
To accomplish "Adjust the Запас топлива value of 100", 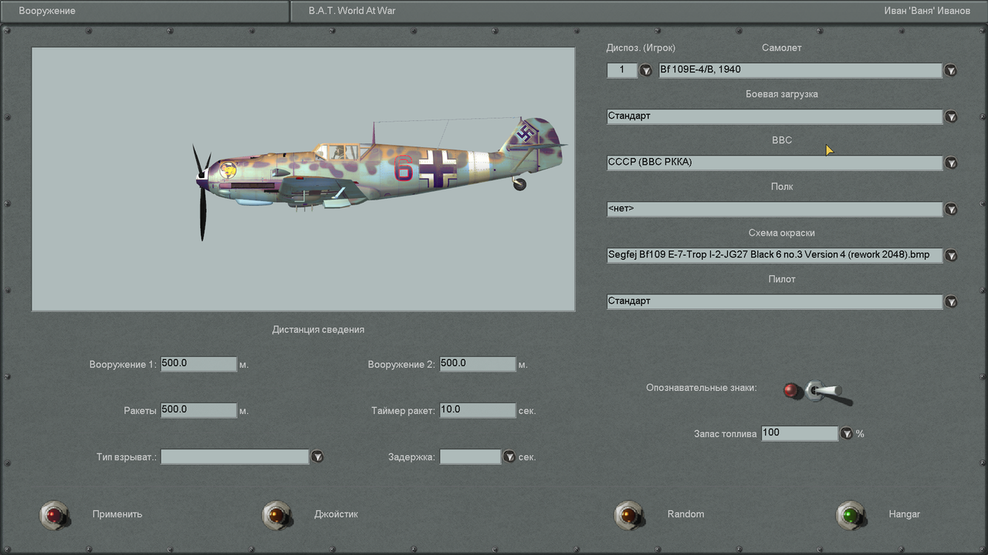I will click(x=799, y=433).
